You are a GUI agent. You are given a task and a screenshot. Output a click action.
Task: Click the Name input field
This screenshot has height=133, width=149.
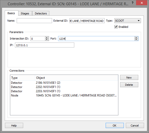tap(34, 21)
